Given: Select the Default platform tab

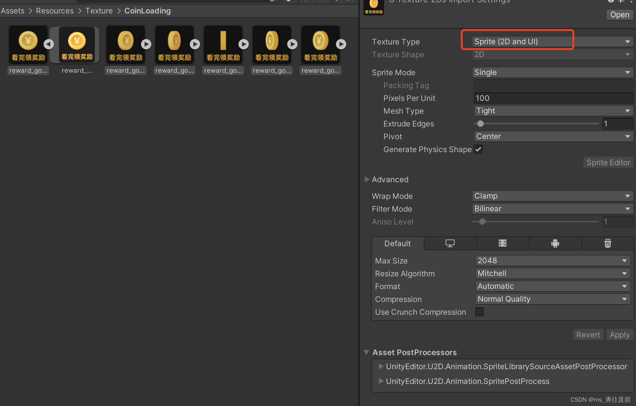Looking at the screenshot, I should pos(397,243).
